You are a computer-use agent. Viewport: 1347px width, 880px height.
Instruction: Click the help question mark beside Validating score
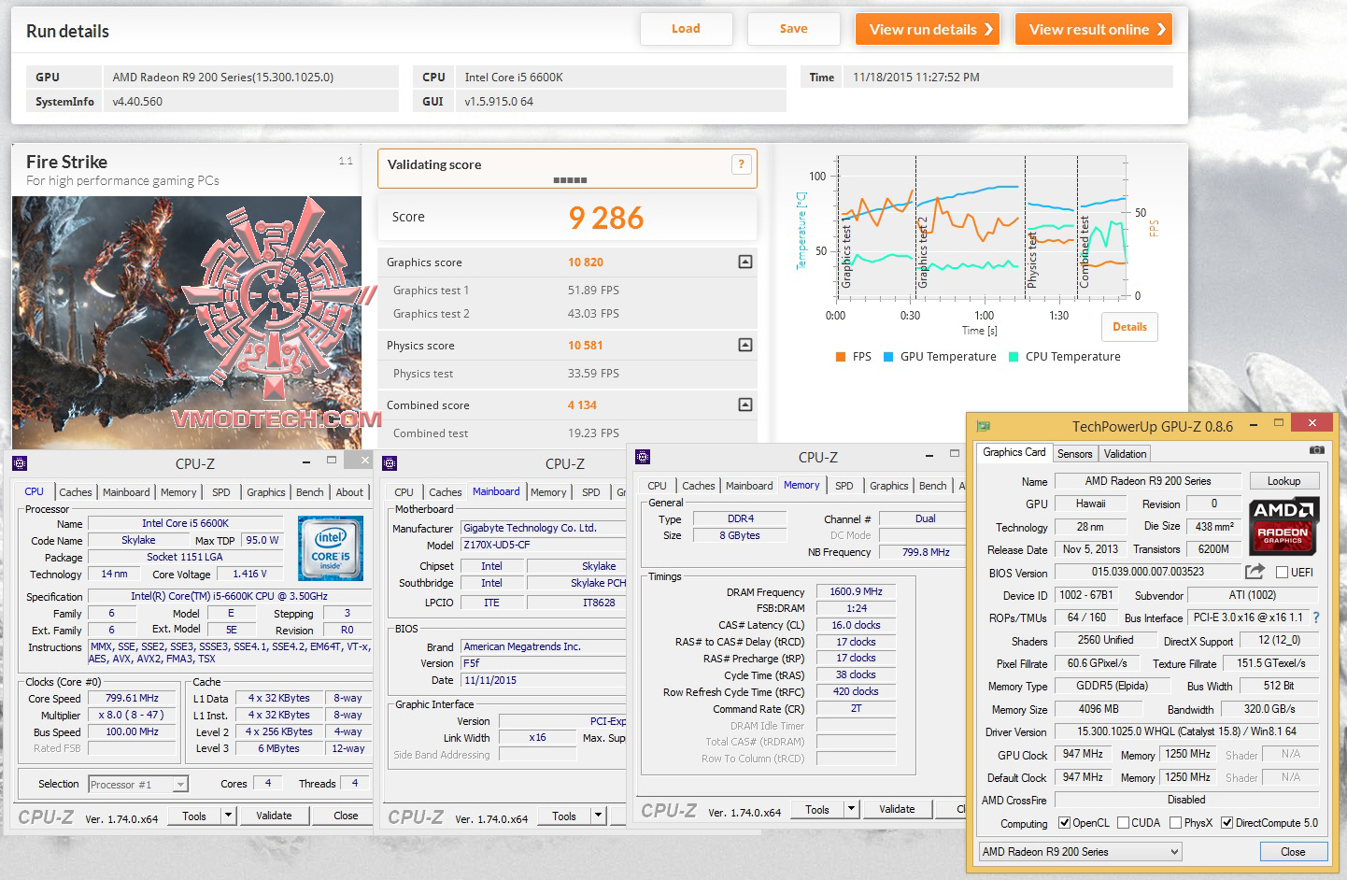point(741,164)
